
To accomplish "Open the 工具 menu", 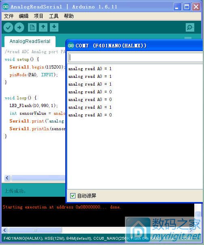I will [54, 16].
